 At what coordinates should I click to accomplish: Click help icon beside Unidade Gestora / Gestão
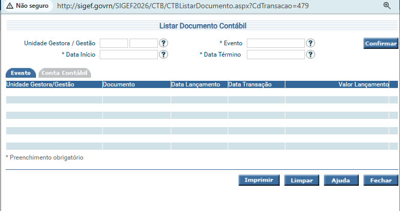164,43
